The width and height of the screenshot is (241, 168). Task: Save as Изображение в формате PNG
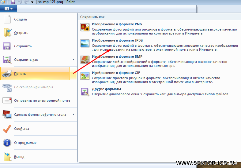pos(159,29)
